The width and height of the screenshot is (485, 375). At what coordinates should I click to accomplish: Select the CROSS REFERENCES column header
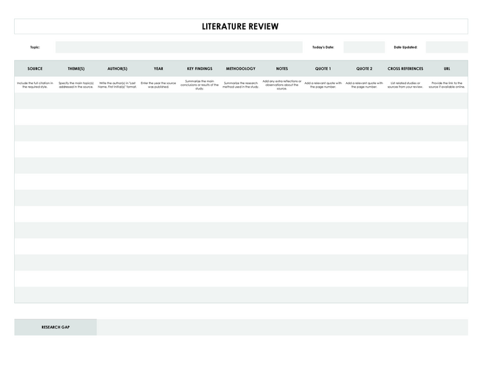tap(406, 69)
